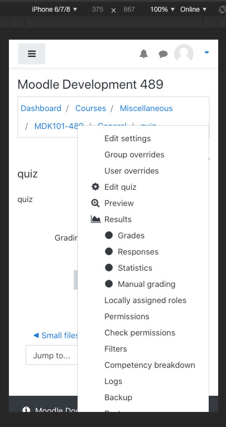The width and height of the screenshot is (226, 427).
Task: Click the user avatar picture
Action: (x=184, y=54)
